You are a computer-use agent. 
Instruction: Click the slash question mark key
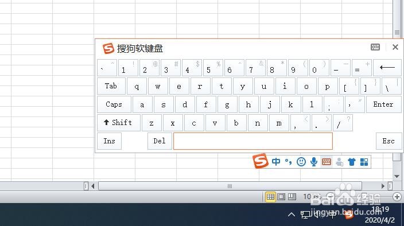[x=343, y=123]
